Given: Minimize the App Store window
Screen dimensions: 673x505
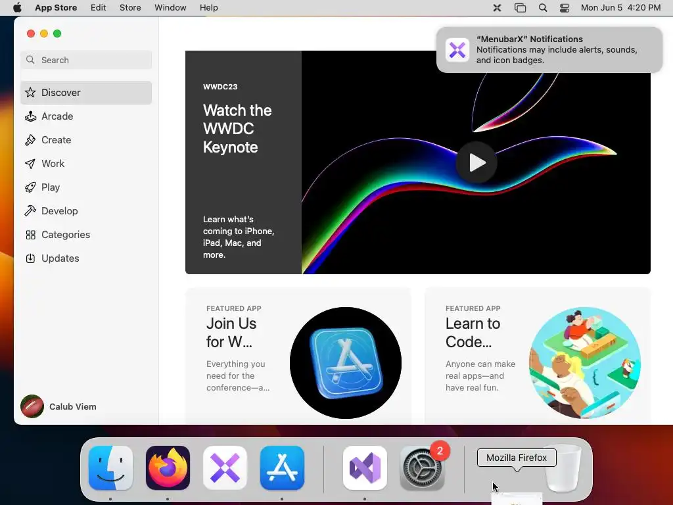Looking at the screenshot, I should coord(44,34).
